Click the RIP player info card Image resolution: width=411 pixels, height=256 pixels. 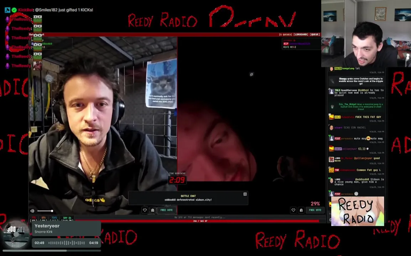301,44
